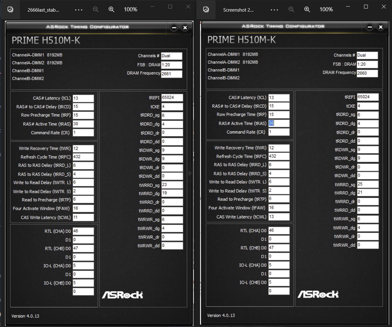Minimize the right photo viewer window

pos(348,7)
